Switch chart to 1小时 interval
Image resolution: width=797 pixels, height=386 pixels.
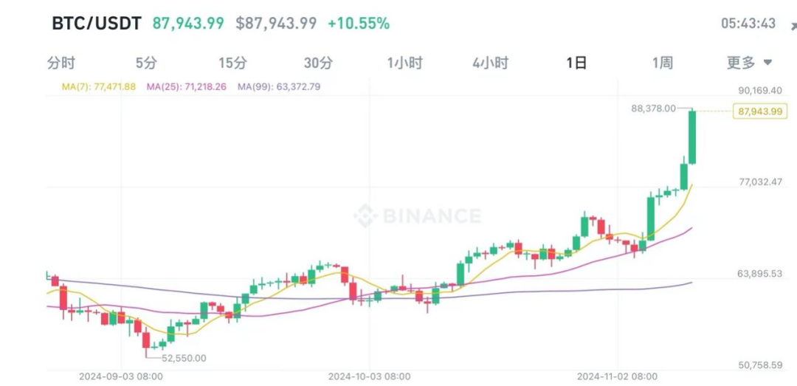click(404, 63)
